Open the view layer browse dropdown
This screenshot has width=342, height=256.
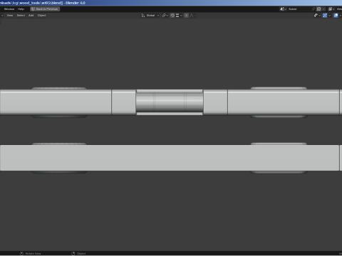click(331, 9)
